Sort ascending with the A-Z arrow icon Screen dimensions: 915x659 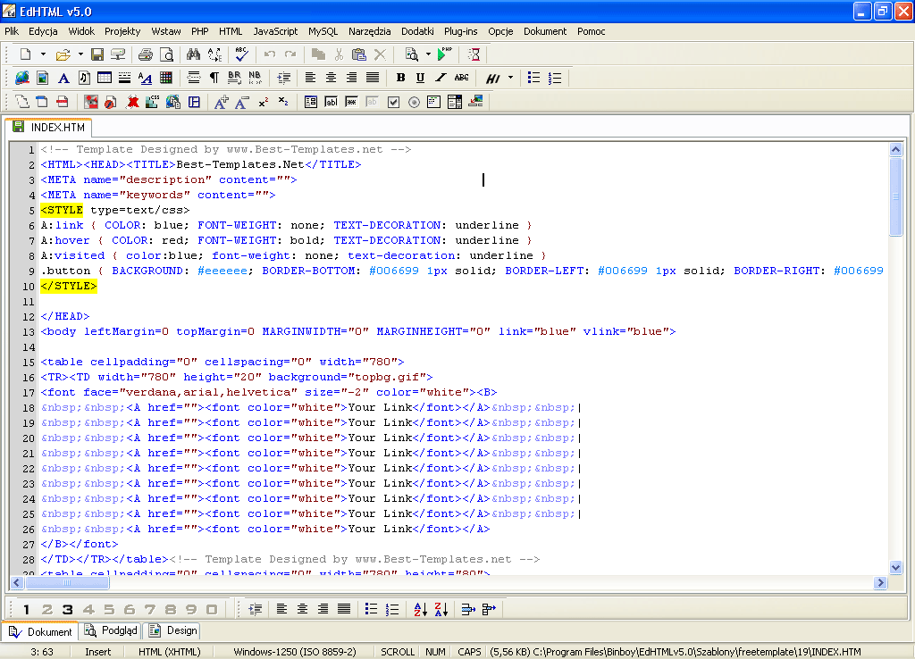point(420,609)
